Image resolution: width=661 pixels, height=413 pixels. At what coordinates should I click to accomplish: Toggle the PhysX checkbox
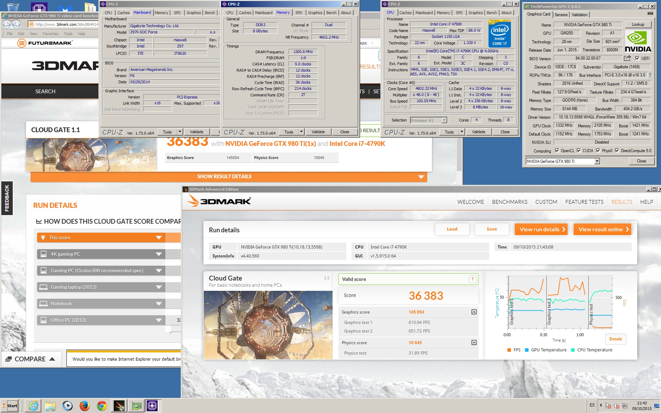coord(598,150)
